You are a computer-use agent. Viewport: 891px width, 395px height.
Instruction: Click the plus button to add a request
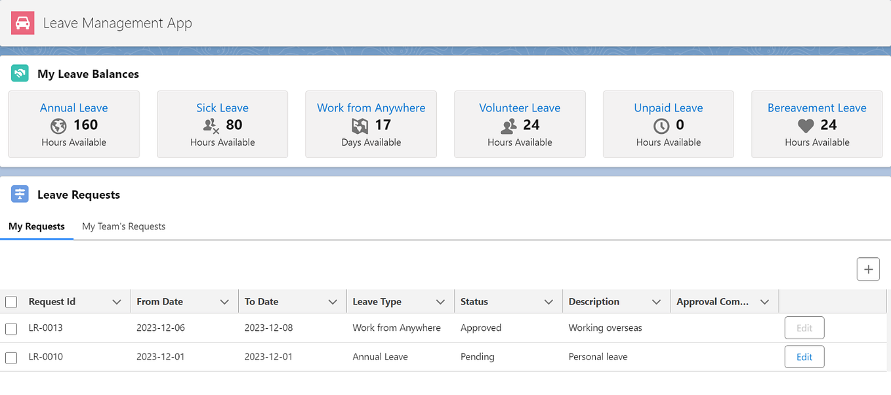coord(868,269)
